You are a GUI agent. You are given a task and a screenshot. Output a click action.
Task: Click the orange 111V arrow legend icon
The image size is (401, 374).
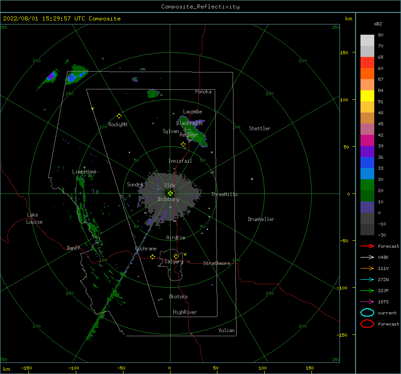(x=367, y=268)
